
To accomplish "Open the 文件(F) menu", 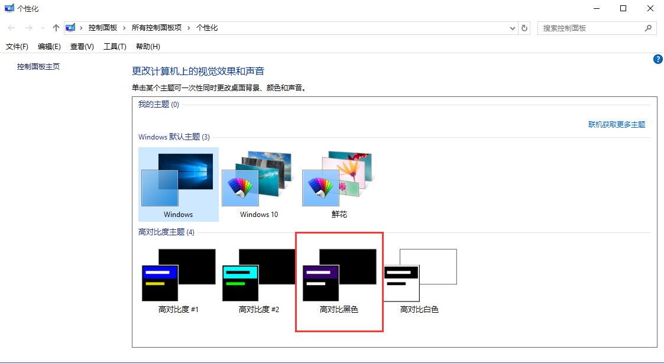I will click(17, 47).
